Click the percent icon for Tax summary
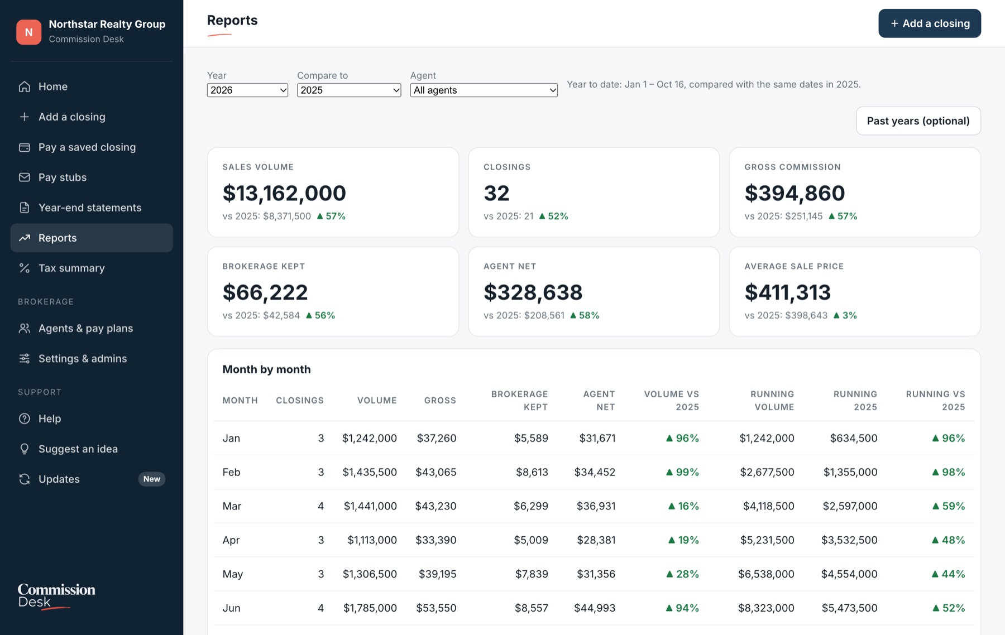 [24, 268]
